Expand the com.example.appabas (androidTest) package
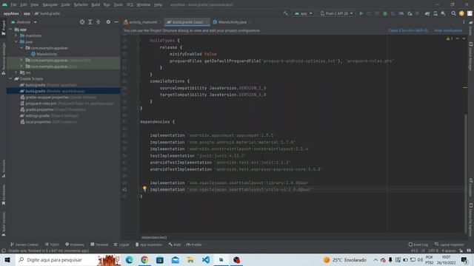474x266 pixels. [21, 60]
